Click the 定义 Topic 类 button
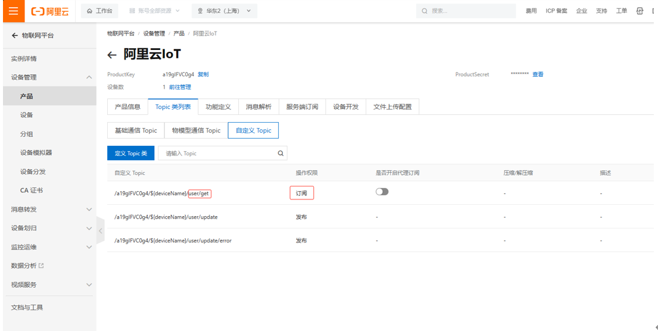The image size is (658, 331). click(x=131, y=154)
